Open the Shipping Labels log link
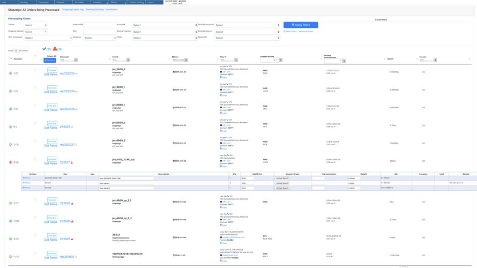The width and height of the screenshot is (477, 268). (73, 10)
